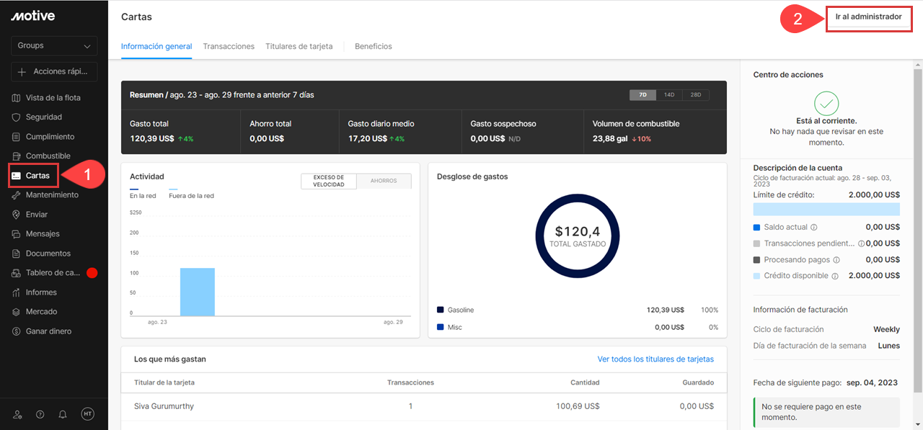Open admin settings user-gear icon

pyautogui.click(x=17, y=414)
